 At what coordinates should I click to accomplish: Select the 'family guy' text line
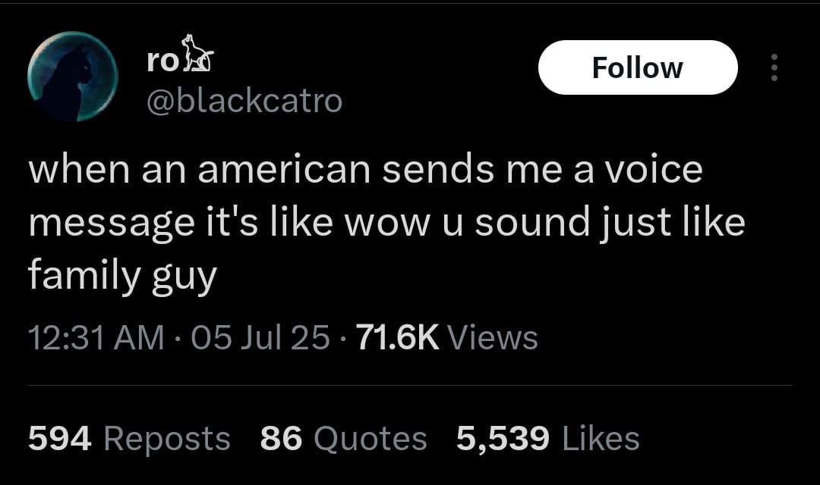pos(122,276)
